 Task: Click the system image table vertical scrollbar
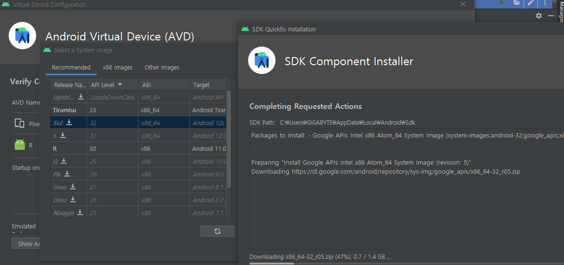[x=229, y=139]
